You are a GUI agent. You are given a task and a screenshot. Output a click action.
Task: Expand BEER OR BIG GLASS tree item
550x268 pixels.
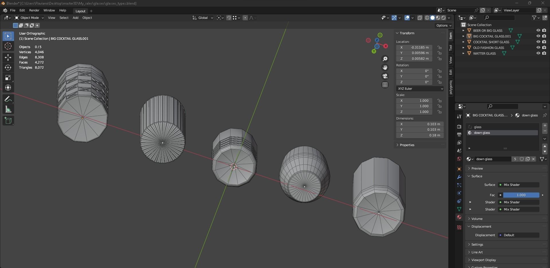463,30
